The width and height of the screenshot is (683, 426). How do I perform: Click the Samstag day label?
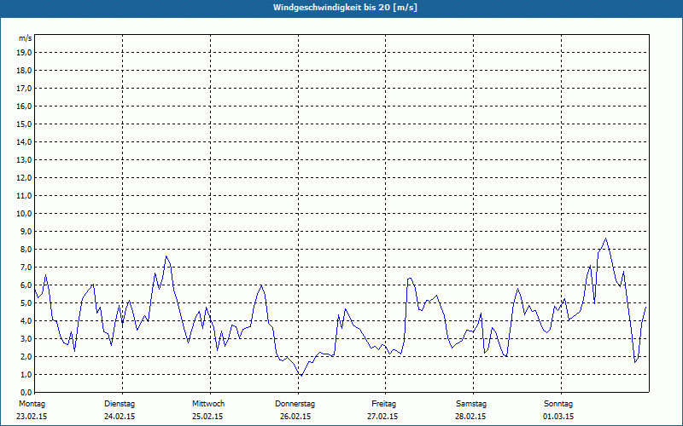[471, 403]
